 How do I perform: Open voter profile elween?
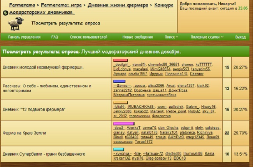point(187,65)
